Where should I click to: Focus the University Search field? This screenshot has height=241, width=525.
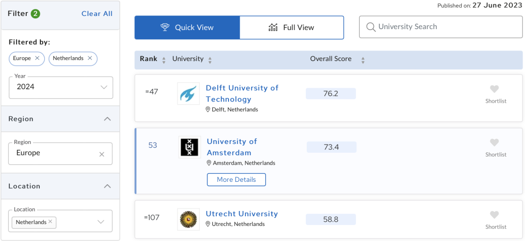pyautogui.click(x=440, y=27)
